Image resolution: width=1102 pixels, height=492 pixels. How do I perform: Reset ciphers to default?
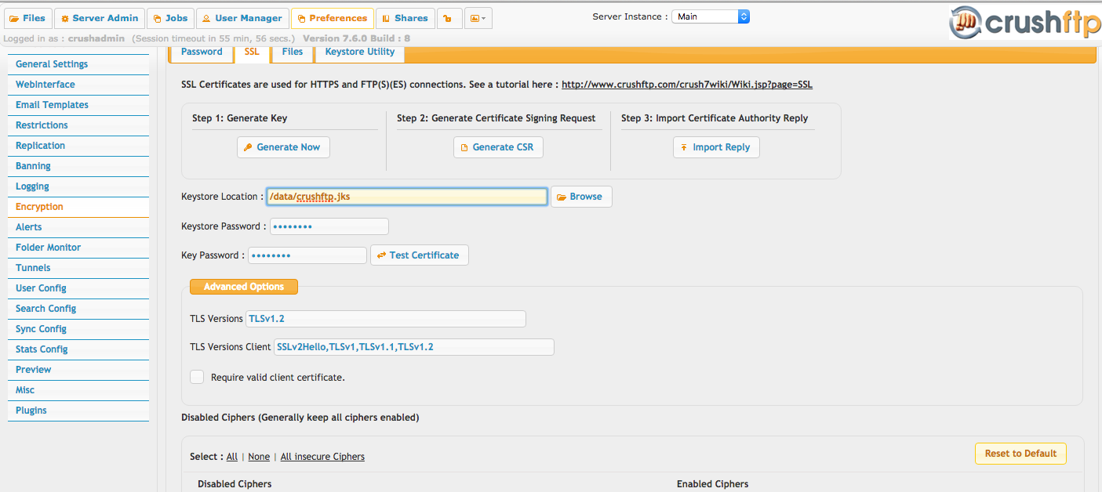(x=1020, y=454)
